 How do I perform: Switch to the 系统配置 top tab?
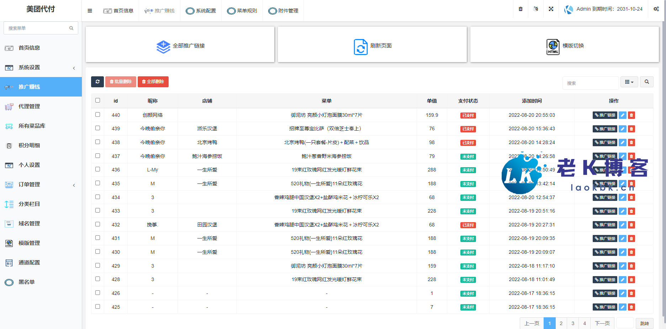pyautogui.click(x=201, y=11)
